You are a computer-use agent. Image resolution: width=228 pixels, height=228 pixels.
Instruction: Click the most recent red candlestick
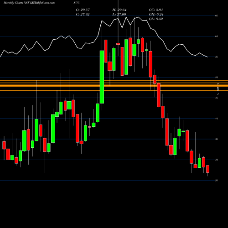(x=207, y=169)
